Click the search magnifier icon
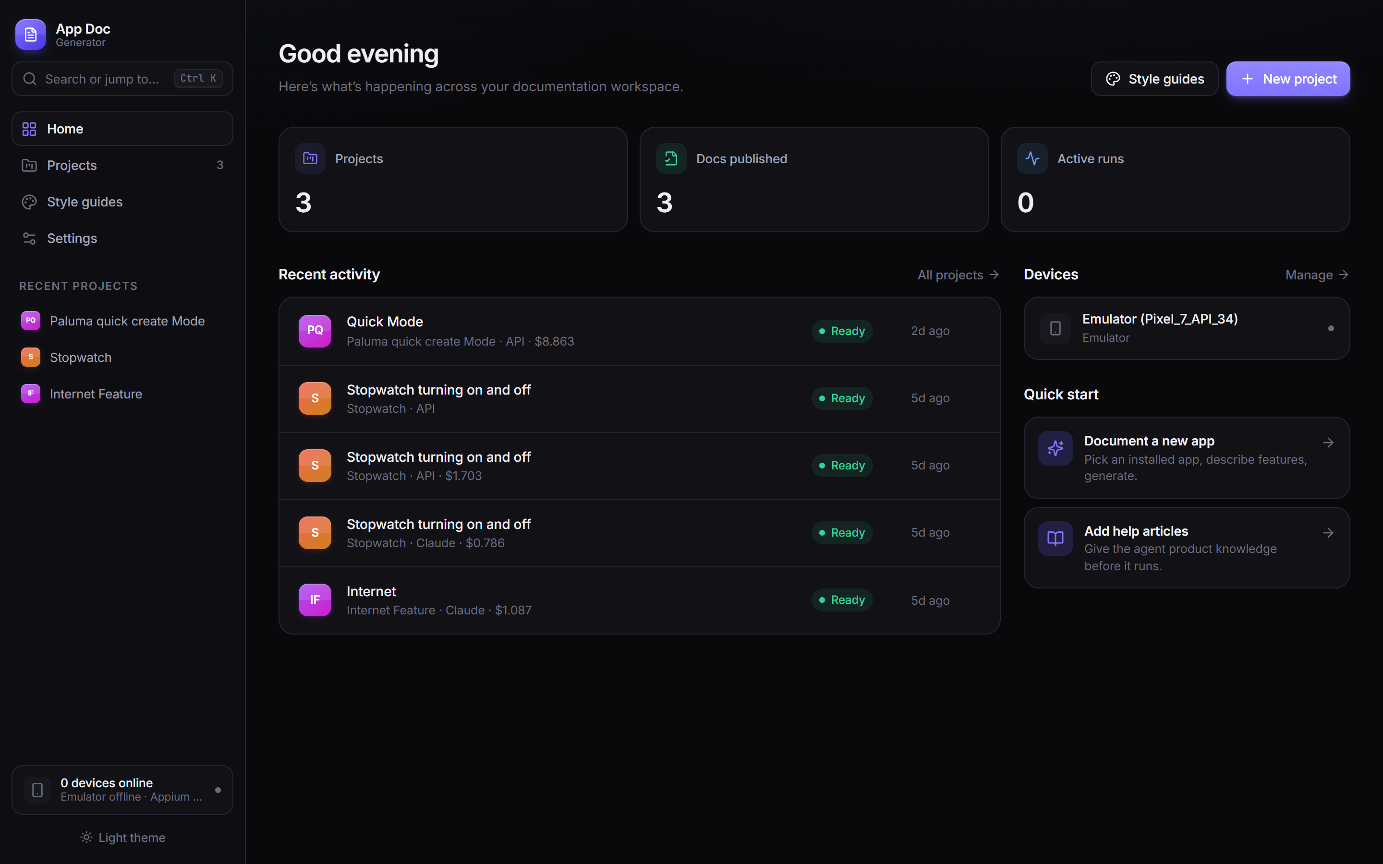The image size is (1383, 864). pos(30,79)
